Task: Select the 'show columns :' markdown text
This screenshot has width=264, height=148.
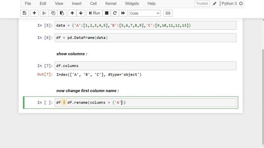Action: coord(72,54)
